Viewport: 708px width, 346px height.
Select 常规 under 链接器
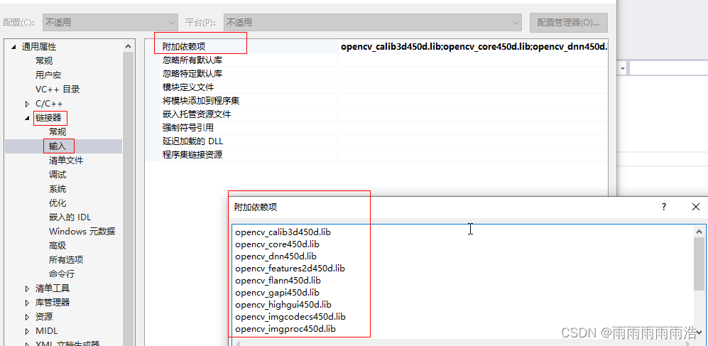tap(58, 132)
